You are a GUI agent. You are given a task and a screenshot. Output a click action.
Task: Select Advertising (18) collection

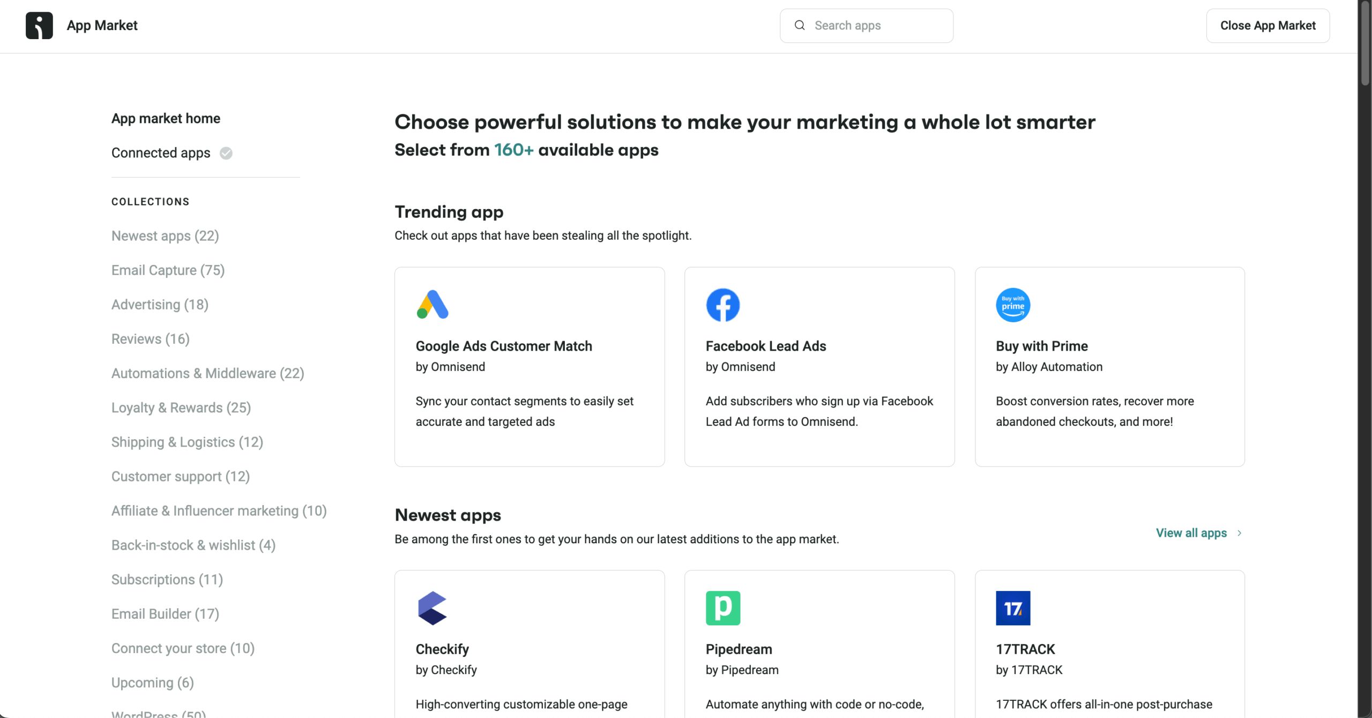pos(160,305)
